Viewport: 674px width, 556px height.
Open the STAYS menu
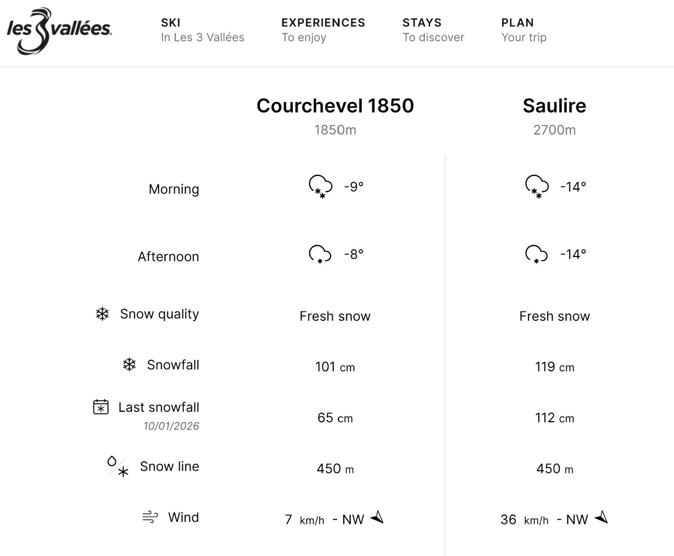(421, 23)
